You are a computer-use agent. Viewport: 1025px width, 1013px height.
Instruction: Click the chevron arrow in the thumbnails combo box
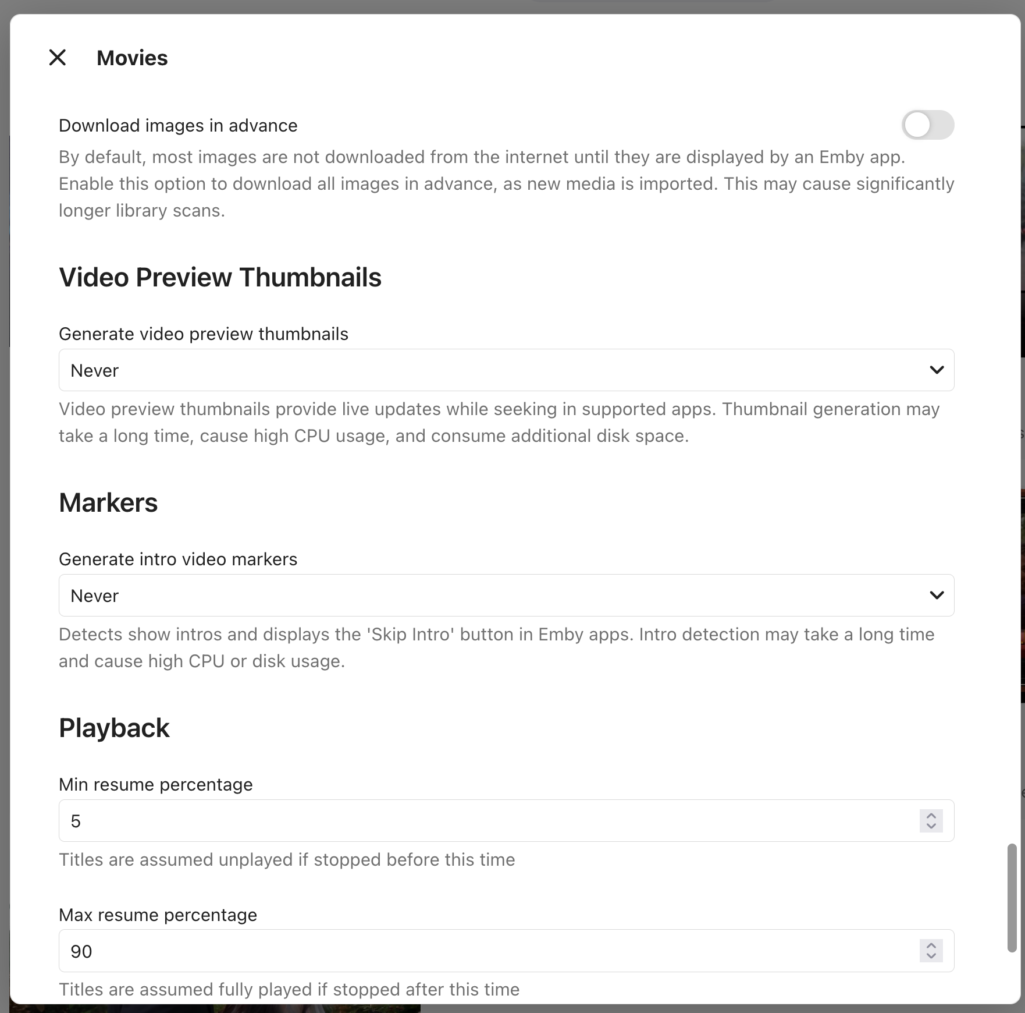[x=937, y=370]
